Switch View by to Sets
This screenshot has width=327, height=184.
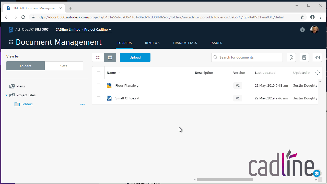click(x=64, y=66)
